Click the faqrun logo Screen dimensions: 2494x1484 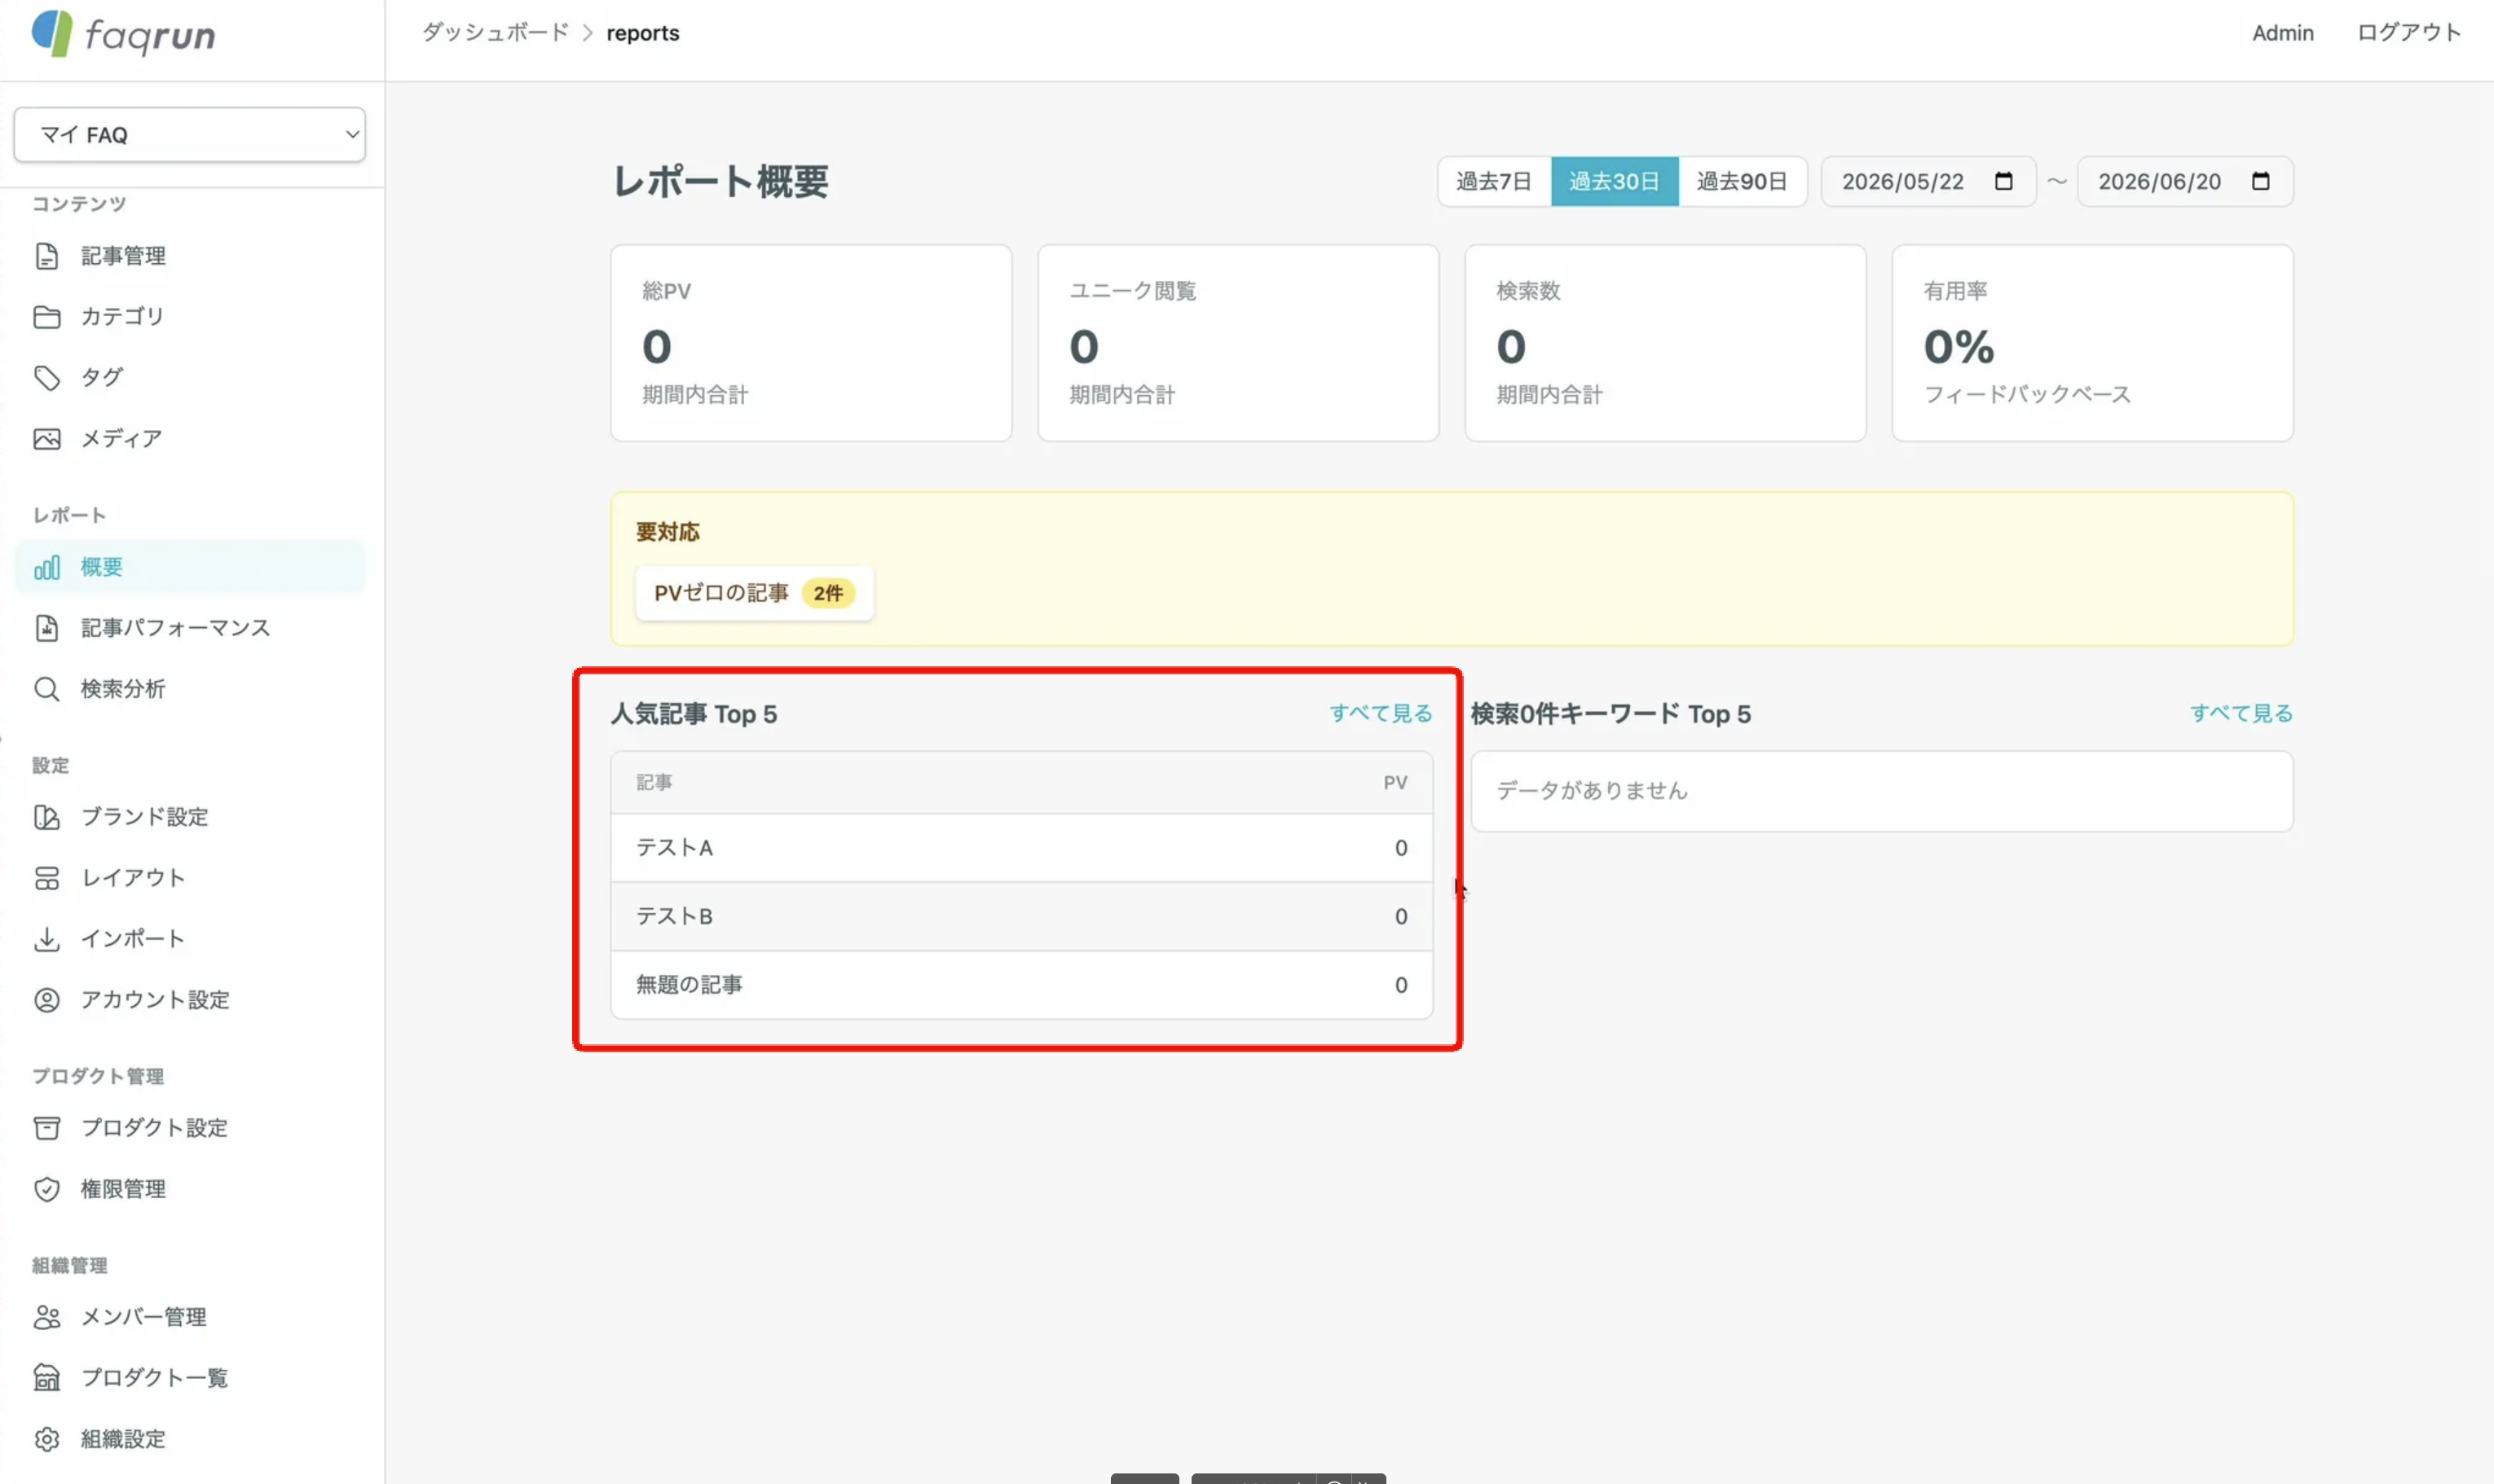[123, 35]
